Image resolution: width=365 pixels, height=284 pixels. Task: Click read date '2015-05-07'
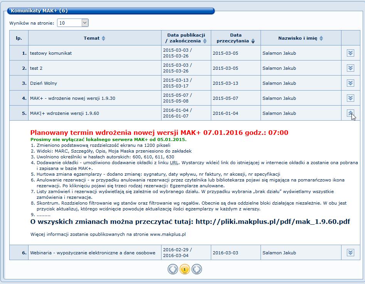coord(225,98)
